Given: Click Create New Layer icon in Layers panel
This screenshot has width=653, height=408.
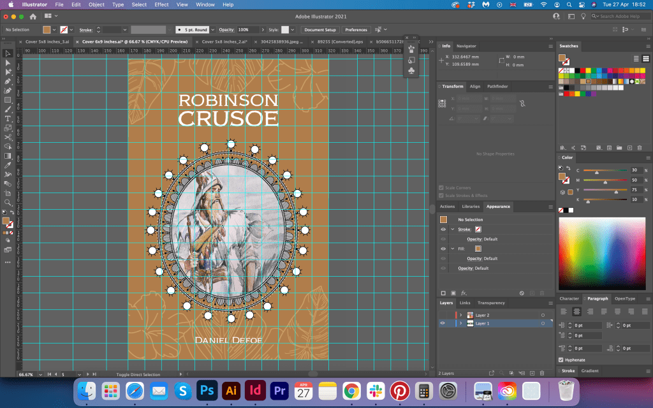Looking at the screenshot, I should 531,372.
